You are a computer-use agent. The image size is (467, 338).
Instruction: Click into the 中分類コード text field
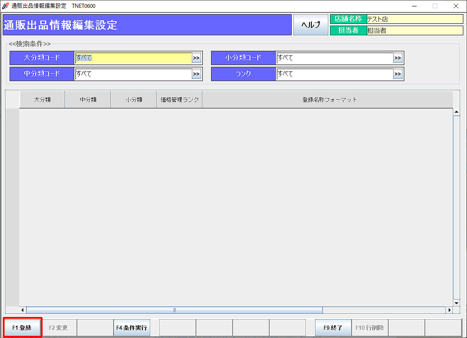point(133,74)
